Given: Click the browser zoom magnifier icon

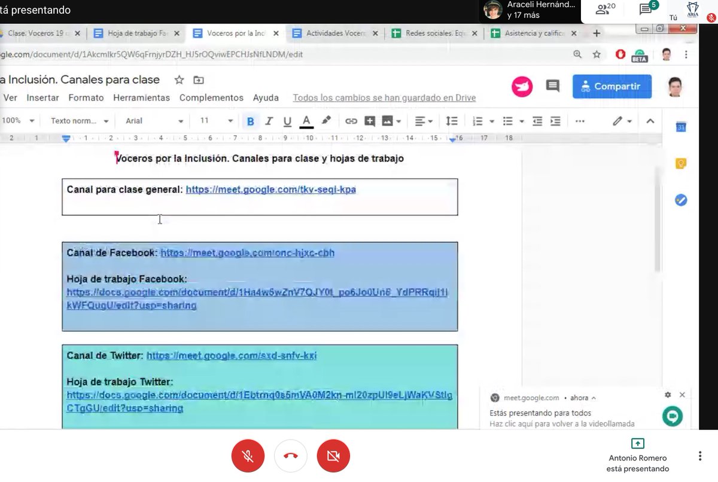Looking at the screenshot, I should click(577, 54).
